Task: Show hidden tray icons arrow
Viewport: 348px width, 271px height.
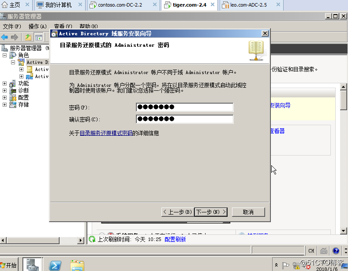Action: 276,265
